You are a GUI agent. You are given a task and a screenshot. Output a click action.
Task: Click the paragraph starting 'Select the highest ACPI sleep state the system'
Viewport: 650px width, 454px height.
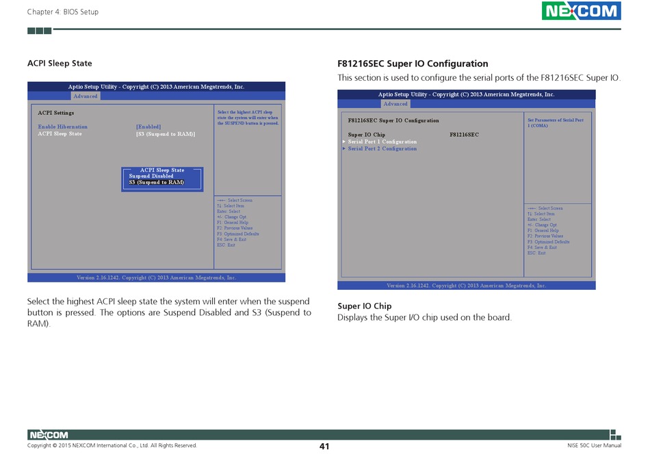(169, 312)
